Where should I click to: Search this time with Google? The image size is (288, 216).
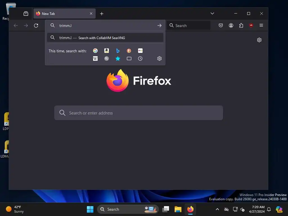(95, 51)
